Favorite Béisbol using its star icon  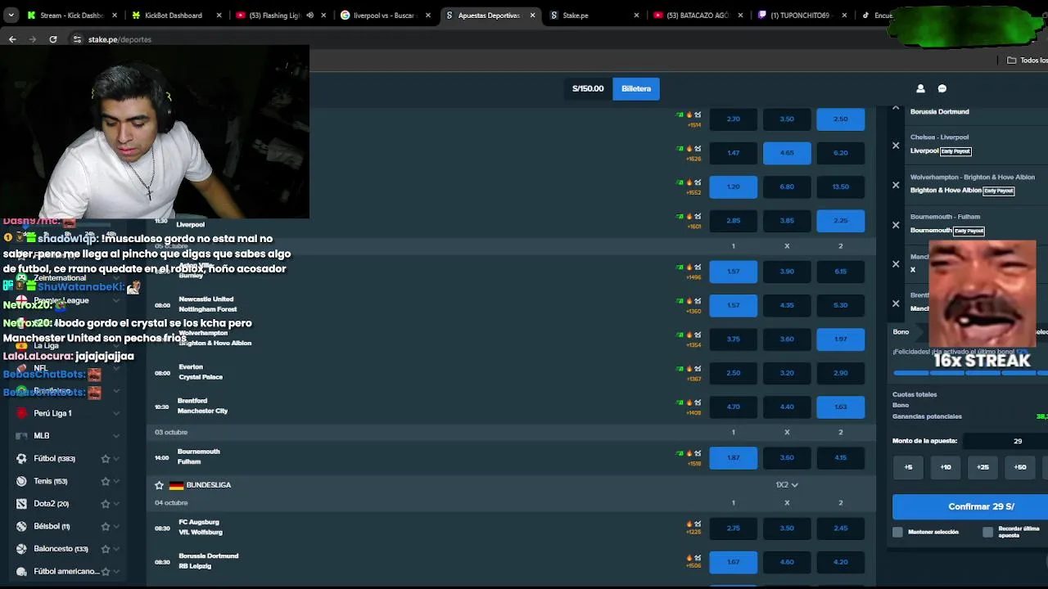[x=105, y=527]
